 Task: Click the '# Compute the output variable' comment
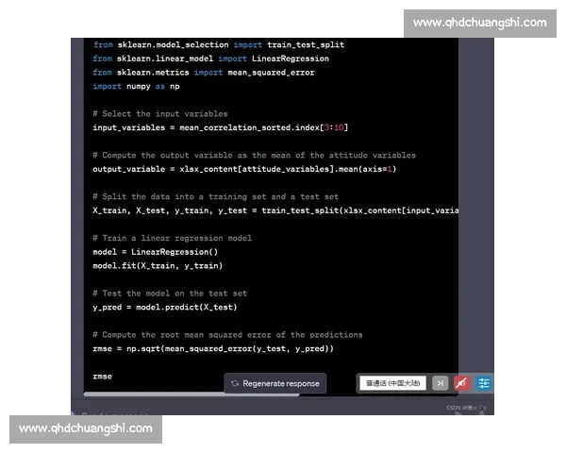(254, 156)
